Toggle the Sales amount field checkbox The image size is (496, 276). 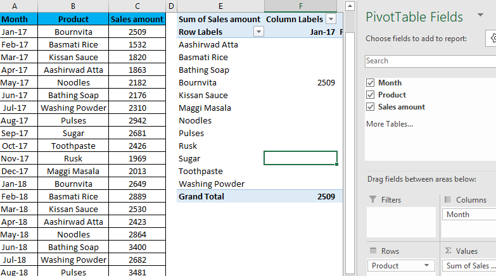click(371, 107)
